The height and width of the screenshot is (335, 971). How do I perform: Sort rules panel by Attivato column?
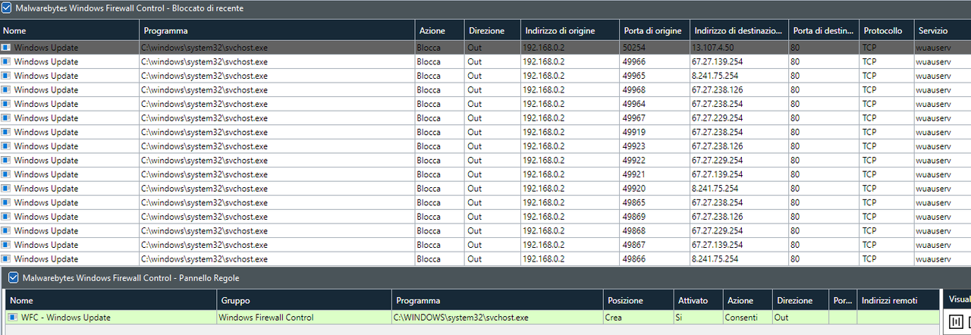tap(698, 301)
